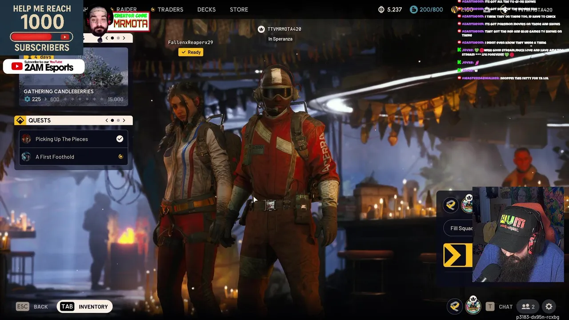Show previous event with the top panel's left arrow
The height and width of the screenshot is (320, 569).
point(107,38)
